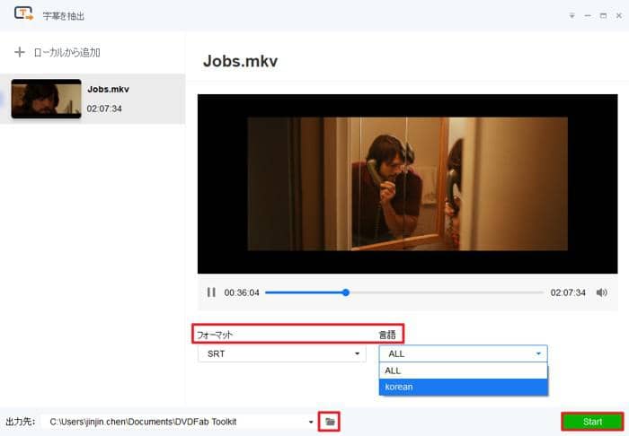This screenshot has height=436, width=629.
Task: Click the フォーマット label
Action: 215,335
